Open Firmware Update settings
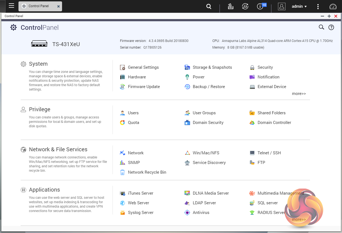 pyautogui.click(x=144, y=87)
